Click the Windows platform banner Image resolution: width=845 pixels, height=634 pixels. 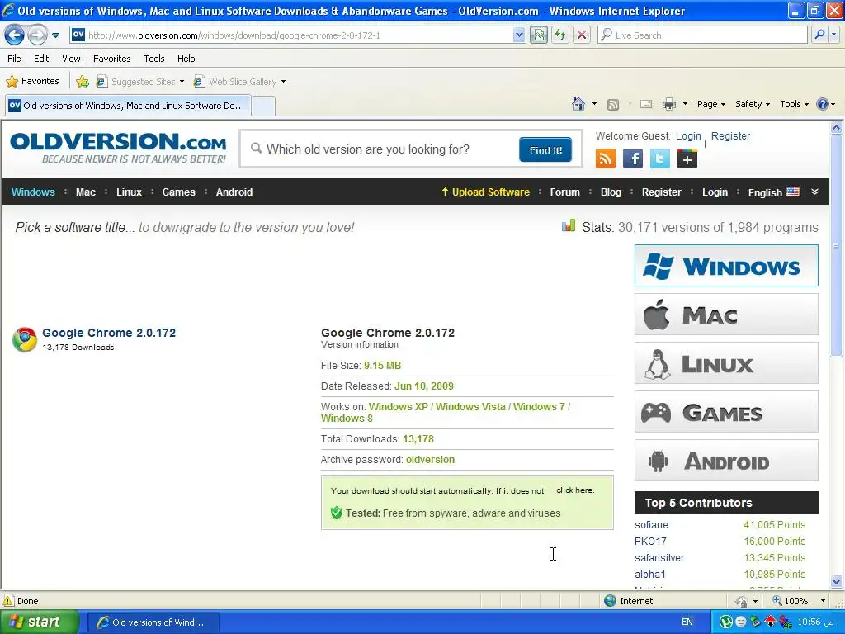click(x=726, y=265)
